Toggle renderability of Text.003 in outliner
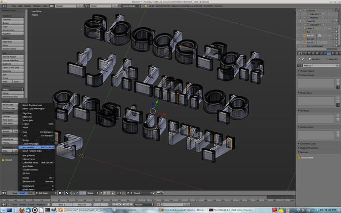The image size is (341, 213). pyautogui.click(x=336, y=43)
